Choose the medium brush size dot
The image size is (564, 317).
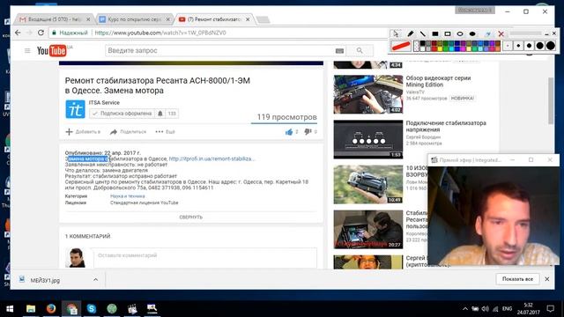click(x=529, y=46)
